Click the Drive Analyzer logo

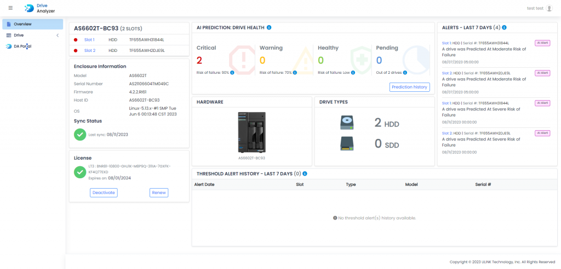tap(39, 9)
